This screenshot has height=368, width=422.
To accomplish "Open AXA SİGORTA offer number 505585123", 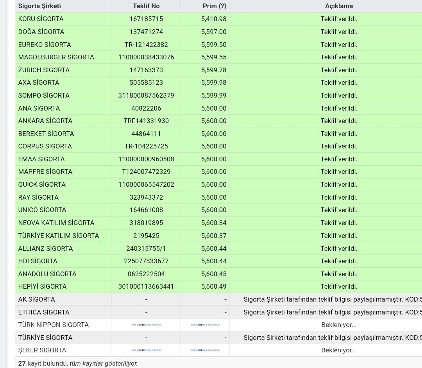I will click(146, 83).
